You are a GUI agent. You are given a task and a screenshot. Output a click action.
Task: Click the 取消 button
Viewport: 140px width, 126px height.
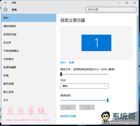click(x=87, y=107)
